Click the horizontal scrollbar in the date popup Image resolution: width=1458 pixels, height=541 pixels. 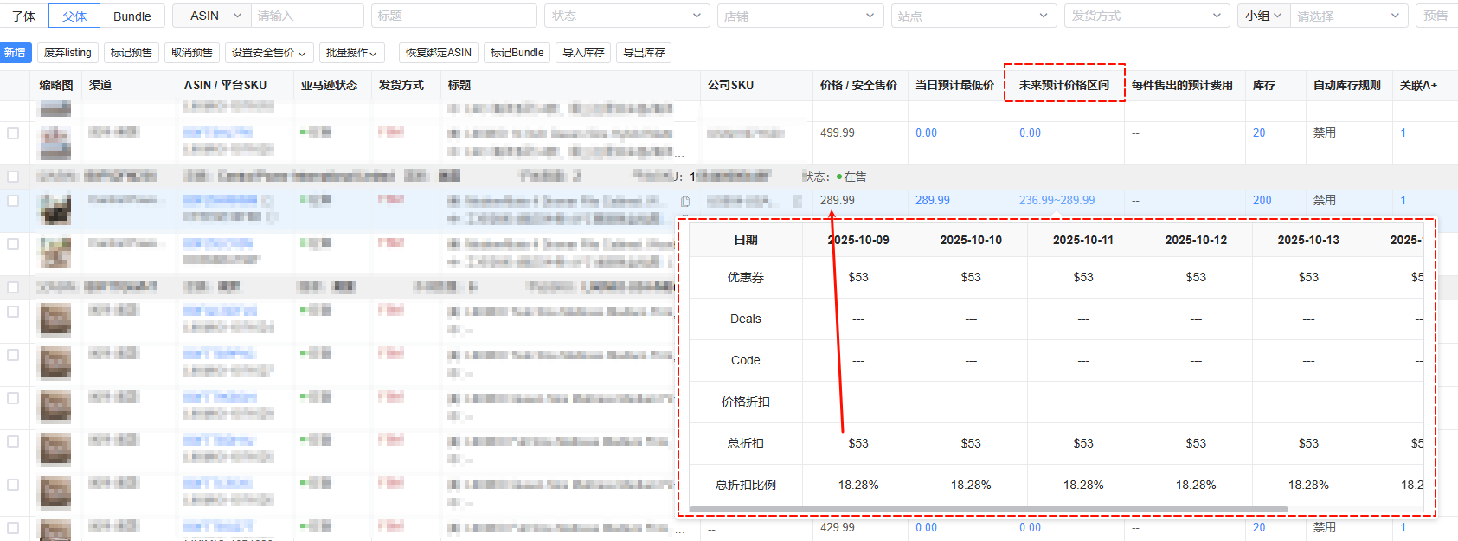(988, 509)
